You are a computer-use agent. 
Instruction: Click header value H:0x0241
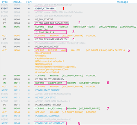click(x=55, y=87)
